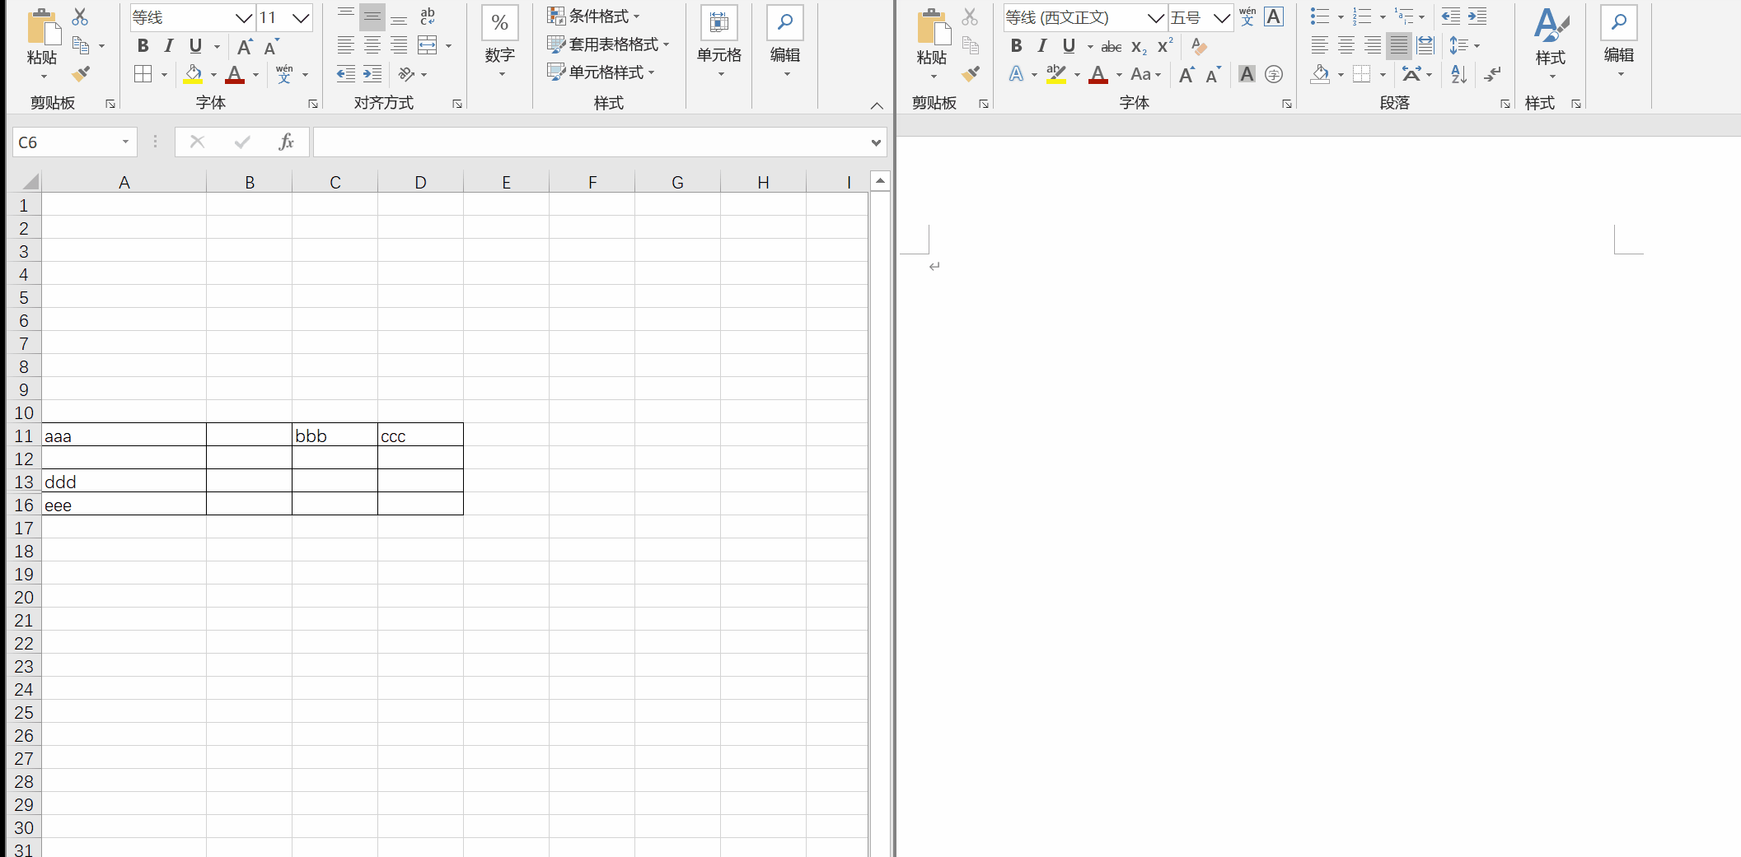Select cell containing ddd
The image size is (1741, 857).
click(124, 481)
